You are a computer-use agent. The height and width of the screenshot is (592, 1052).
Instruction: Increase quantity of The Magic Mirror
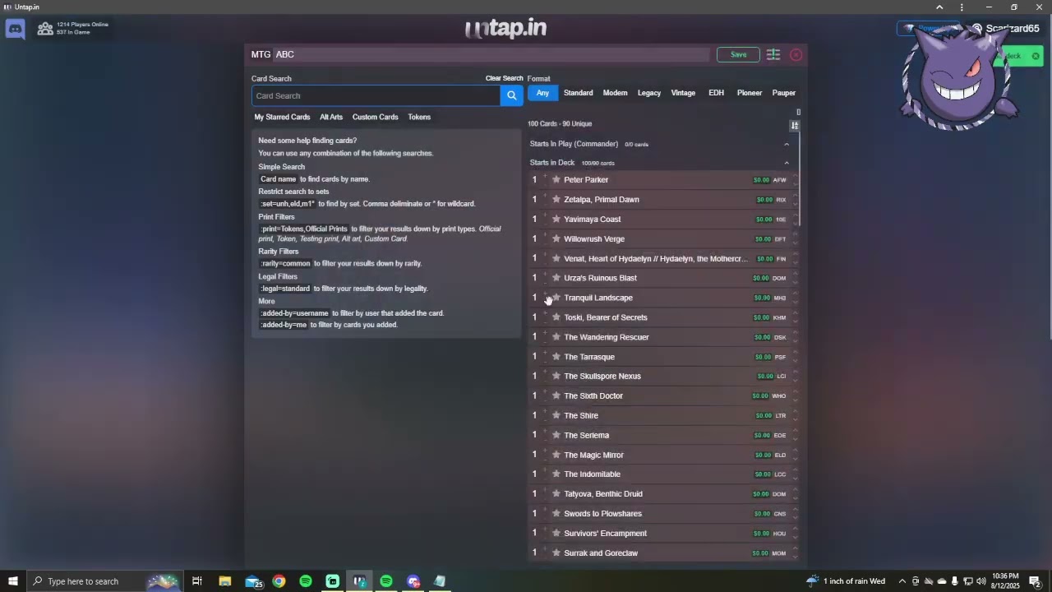click(544, 451)
